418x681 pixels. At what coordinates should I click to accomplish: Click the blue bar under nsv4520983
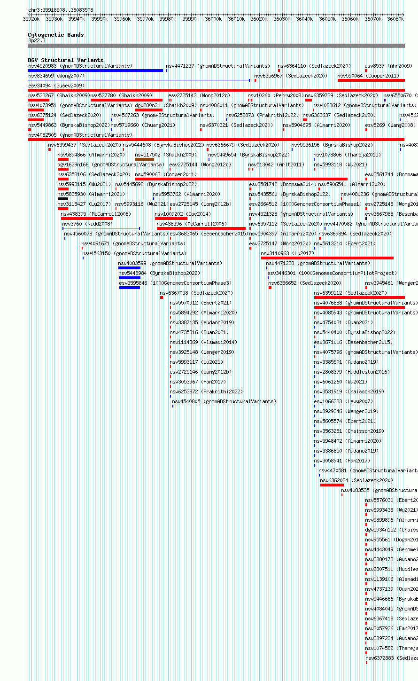click(95, 70)
